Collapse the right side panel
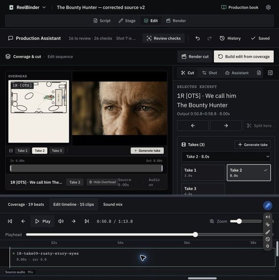The height and width of the screenshot is (280, 279). 270,73
